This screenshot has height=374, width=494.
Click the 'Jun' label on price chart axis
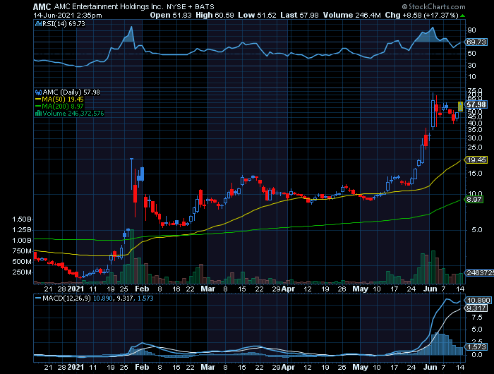430,289
